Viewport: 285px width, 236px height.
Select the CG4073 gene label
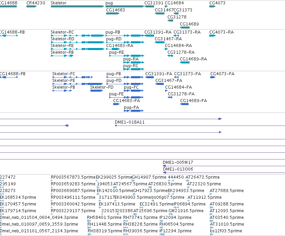217,3
